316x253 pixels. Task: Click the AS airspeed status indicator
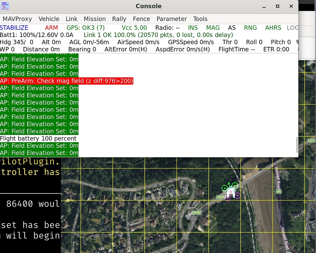tap(232, 27)
